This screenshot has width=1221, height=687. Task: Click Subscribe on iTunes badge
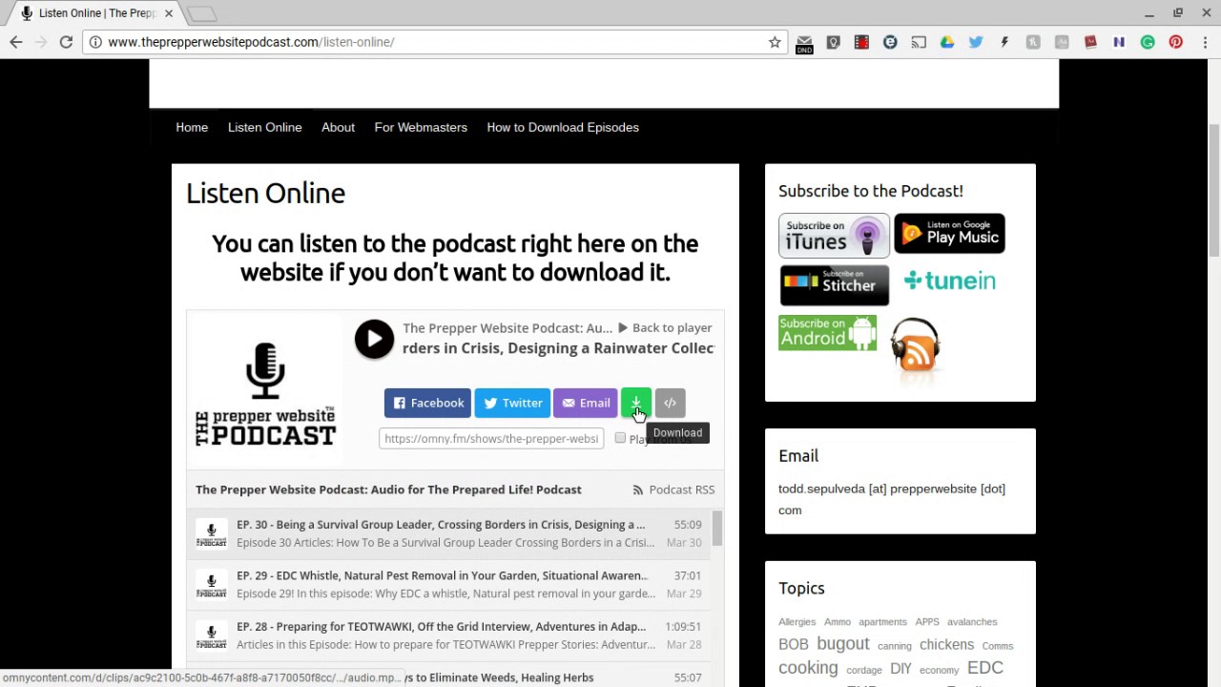(x=834, y=235)
